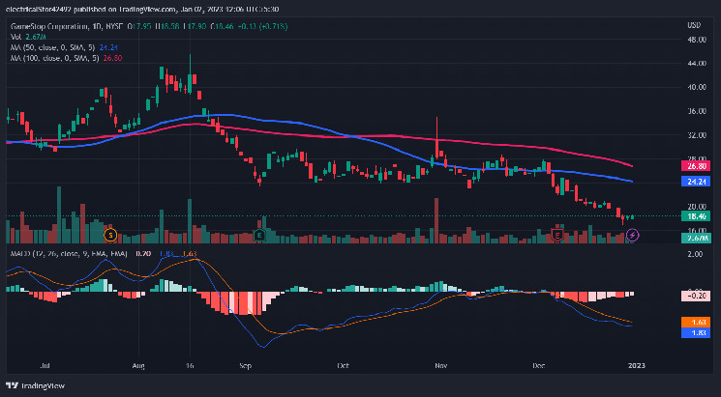
Task: Click the green 18.46 last price label
Action: click(x=696, y=216)
